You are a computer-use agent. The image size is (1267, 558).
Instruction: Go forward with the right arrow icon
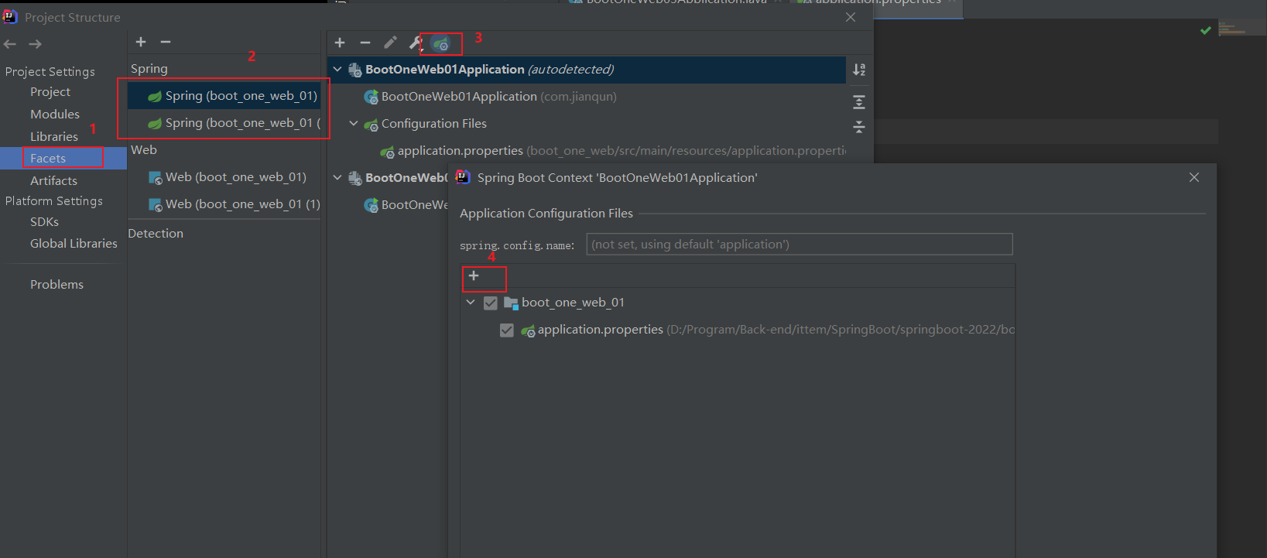click(35, 44)
